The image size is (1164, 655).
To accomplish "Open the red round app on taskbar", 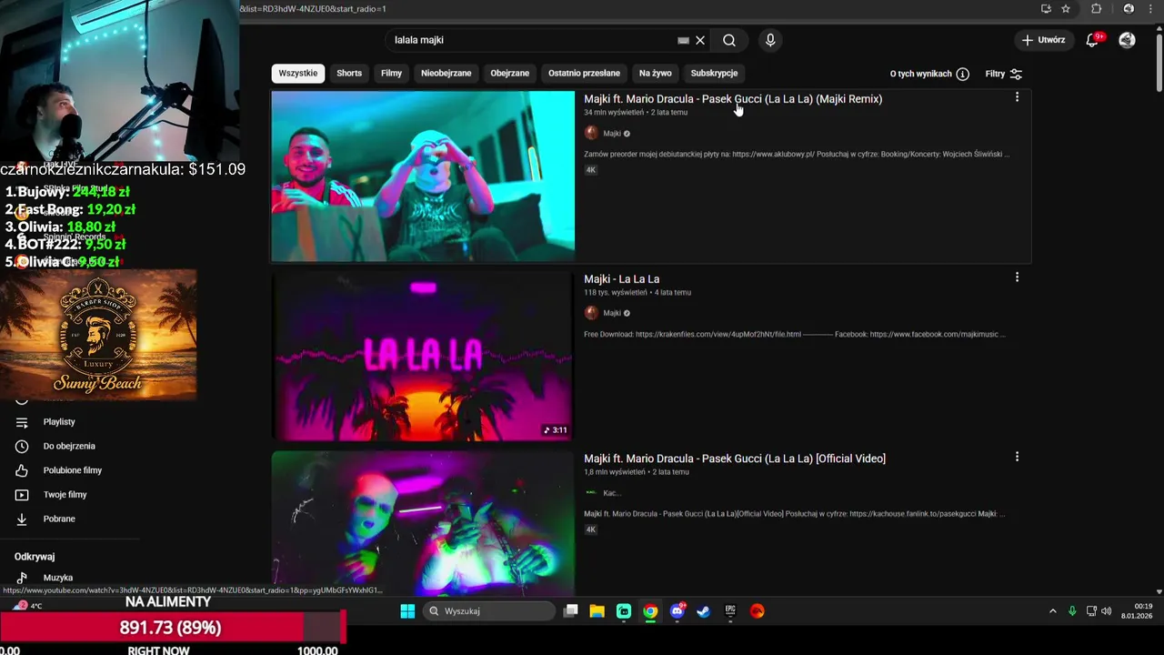I will (757, 611).
